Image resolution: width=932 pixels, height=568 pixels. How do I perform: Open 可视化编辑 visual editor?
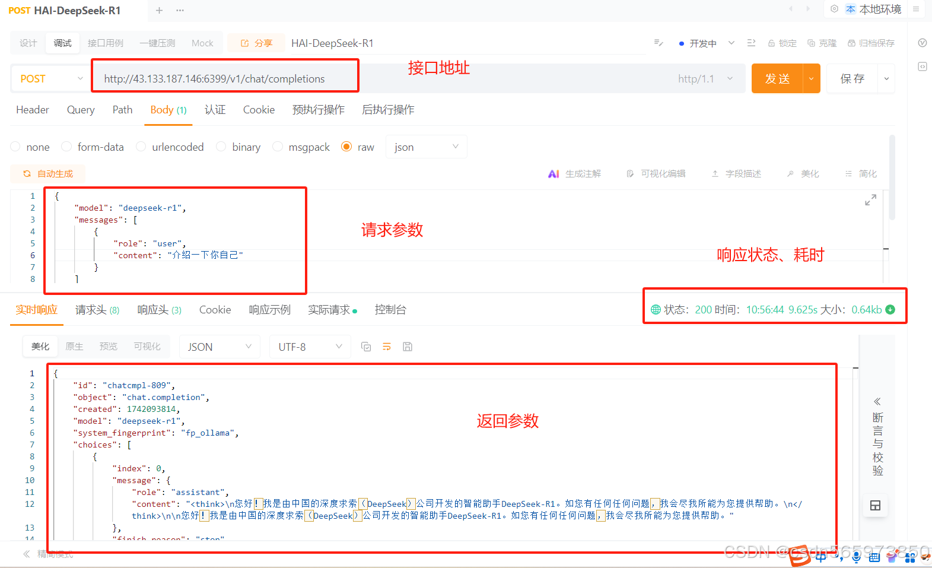click(x=656, y=174)
